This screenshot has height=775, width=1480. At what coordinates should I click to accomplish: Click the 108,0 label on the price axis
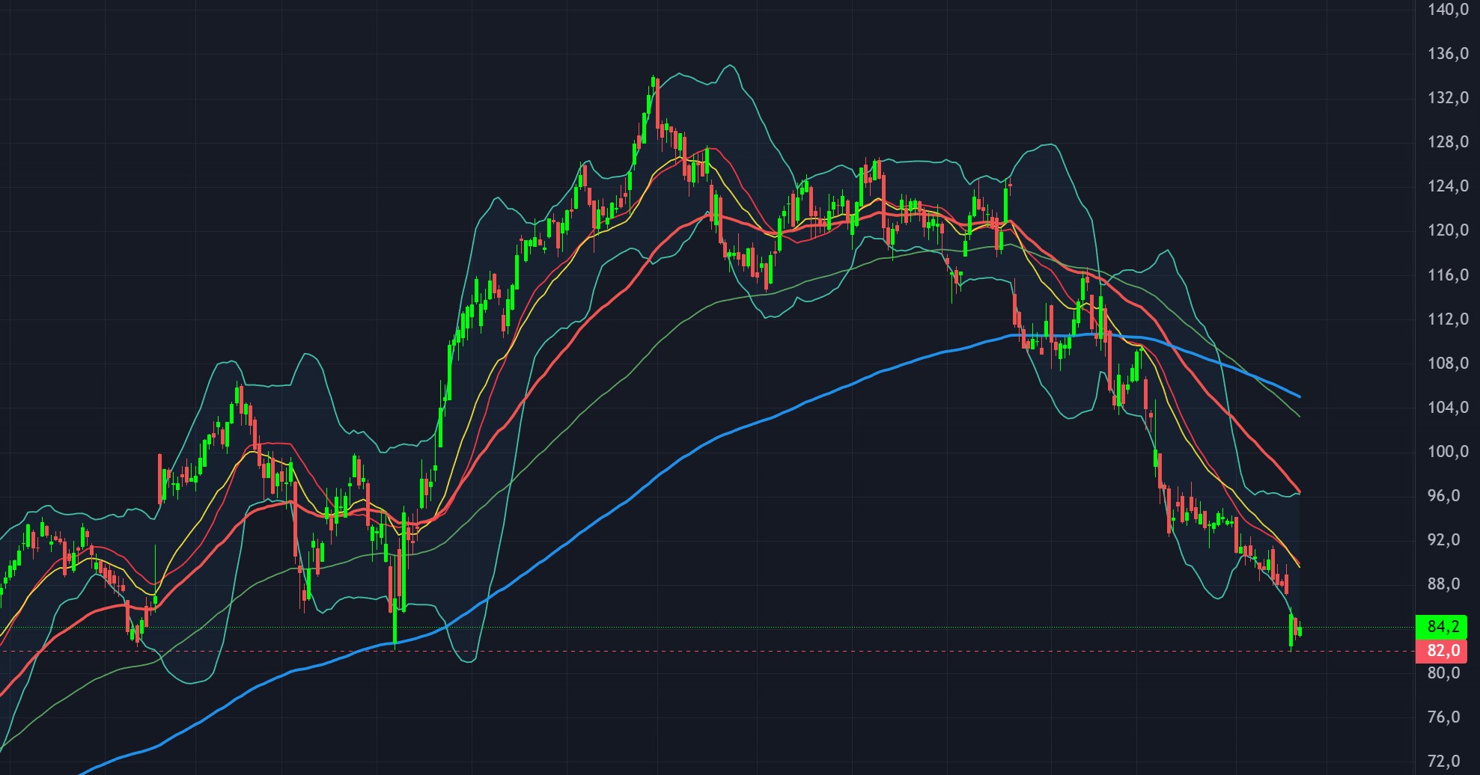(x=1447, y=364)
